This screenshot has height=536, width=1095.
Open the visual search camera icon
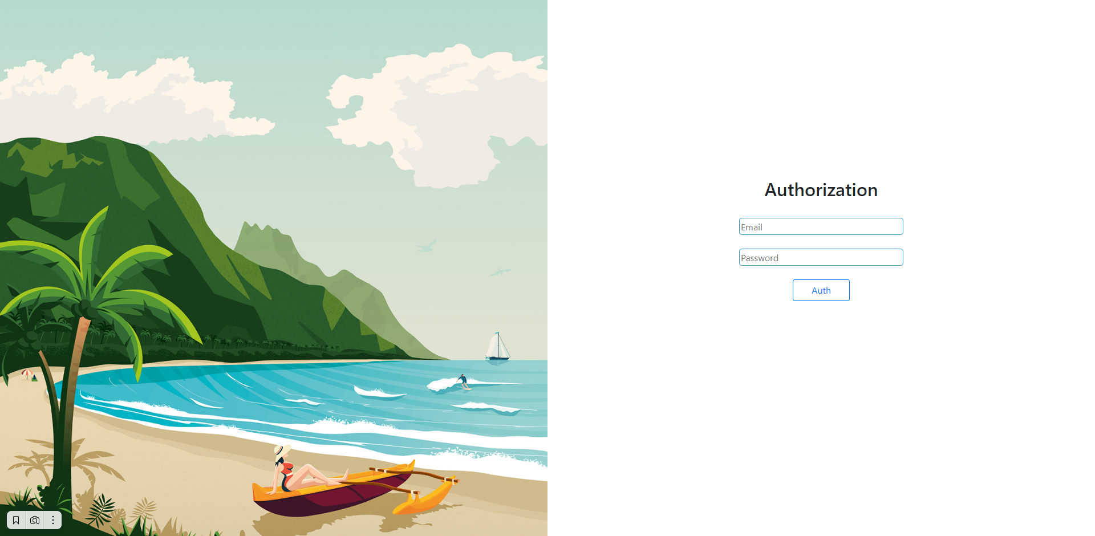pyautogui.click(x=35, y=520)
